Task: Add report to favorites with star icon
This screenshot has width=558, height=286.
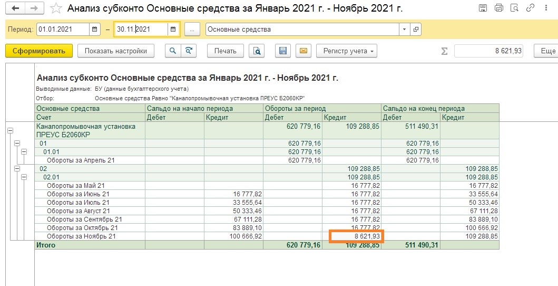Action: [56, 8]
